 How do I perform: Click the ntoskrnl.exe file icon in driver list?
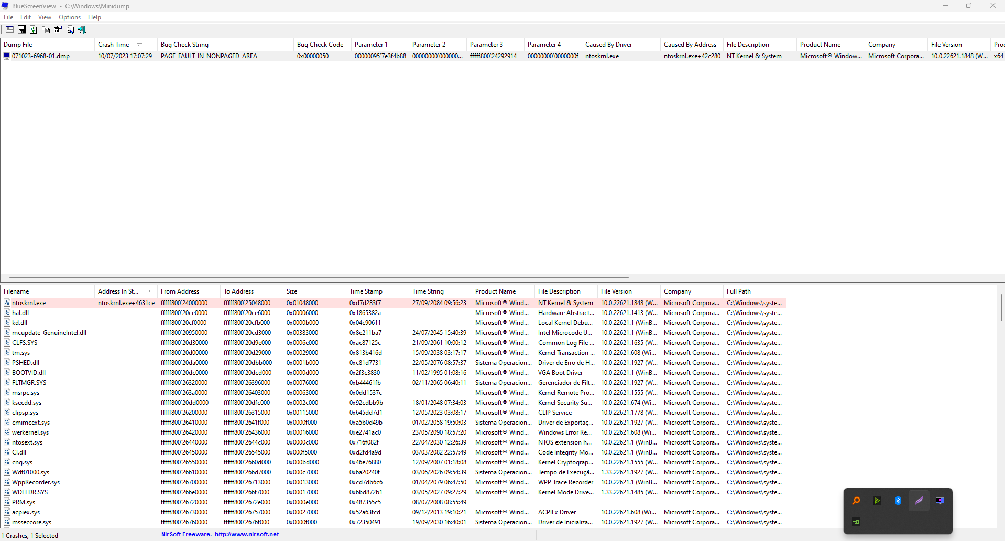7,303
